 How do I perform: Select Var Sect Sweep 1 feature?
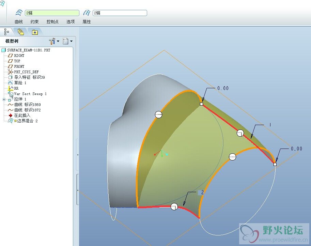30,94
